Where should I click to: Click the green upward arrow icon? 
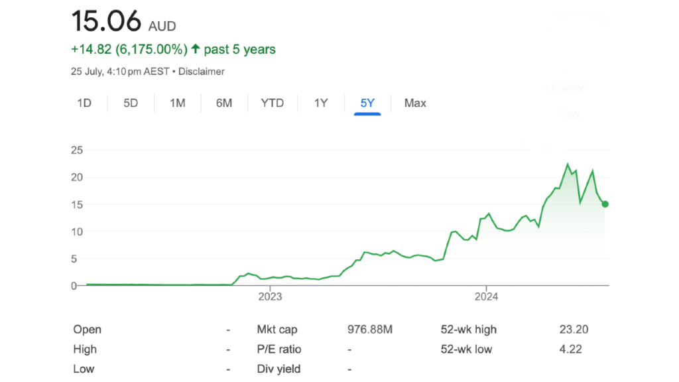[196, 49]
